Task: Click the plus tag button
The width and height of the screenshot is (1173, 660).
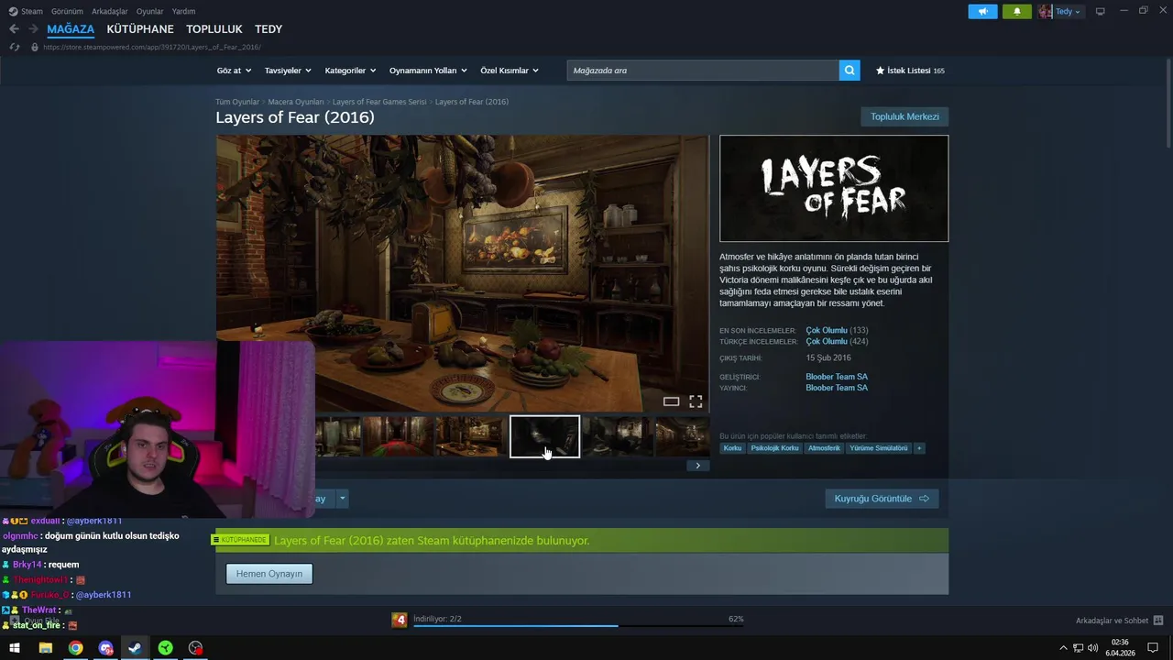Action: [x=918, y=448]
